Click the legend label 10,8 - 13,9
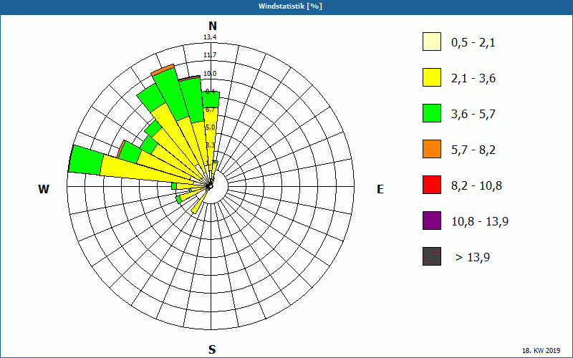The height and width of the screenshot is (358, 573). (x=480, y=222)
